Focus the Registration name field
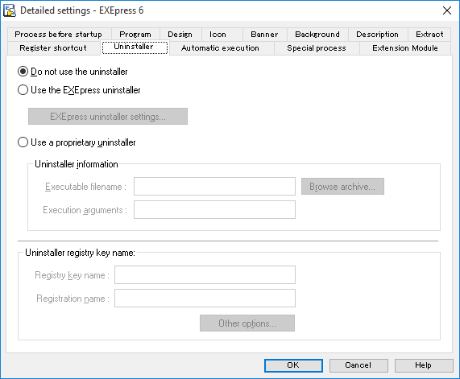Screen dimensions: 460x379 click(x=205, y=298)
